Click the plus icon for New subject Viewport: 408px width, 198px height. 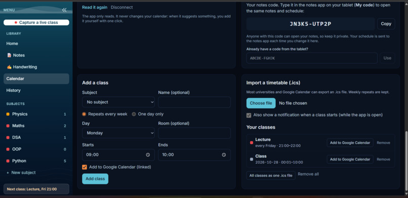[x=8, y=173]
